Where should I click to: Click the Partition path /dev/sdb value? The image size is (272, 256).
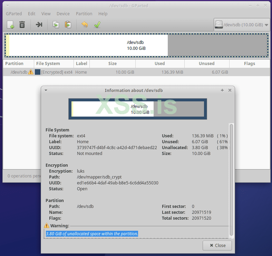pyautogui.click(x=85, y=206)
